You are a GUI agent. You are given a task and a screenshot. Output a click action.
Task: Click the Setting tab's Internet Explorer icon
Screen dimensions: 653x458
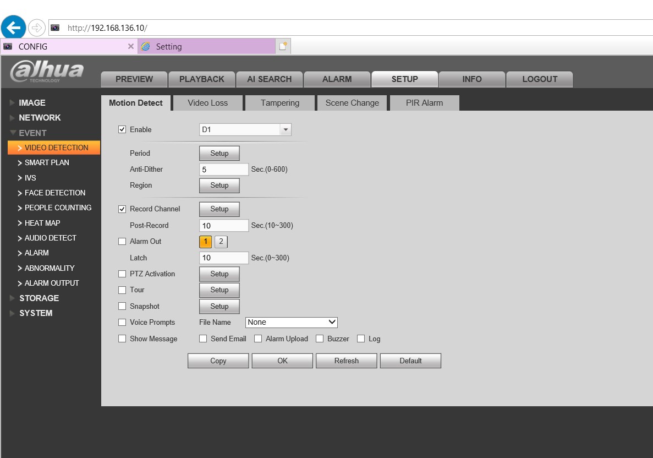tap(145, 46)
